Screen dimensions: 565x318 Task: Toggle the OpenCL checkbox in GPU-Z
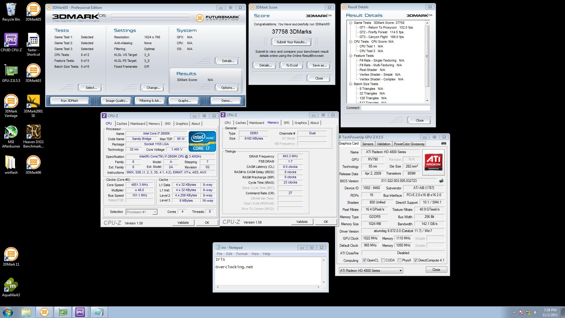(364, 260)
